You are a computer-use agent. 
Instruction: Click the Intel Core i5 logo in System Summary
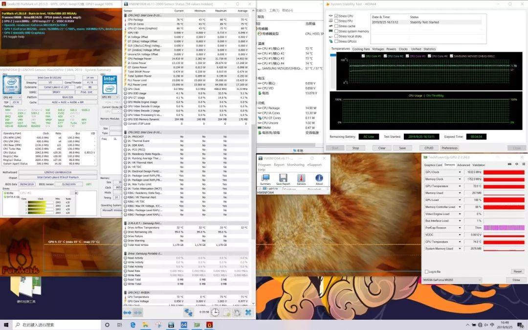[x=12, y=85]
